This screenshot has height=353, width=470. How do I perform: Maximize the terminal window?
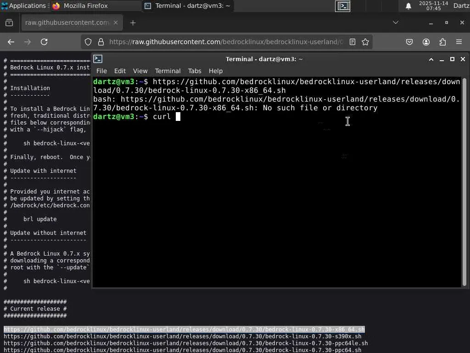point(452,59)
